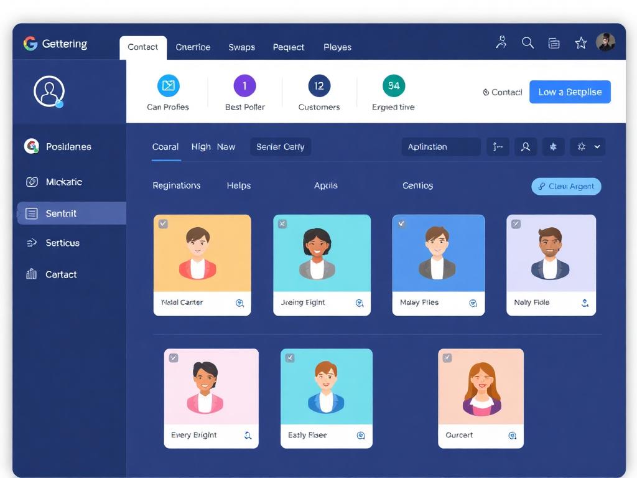Open Sentait in the sidebar
637x478 pixels.
(72, 213)
